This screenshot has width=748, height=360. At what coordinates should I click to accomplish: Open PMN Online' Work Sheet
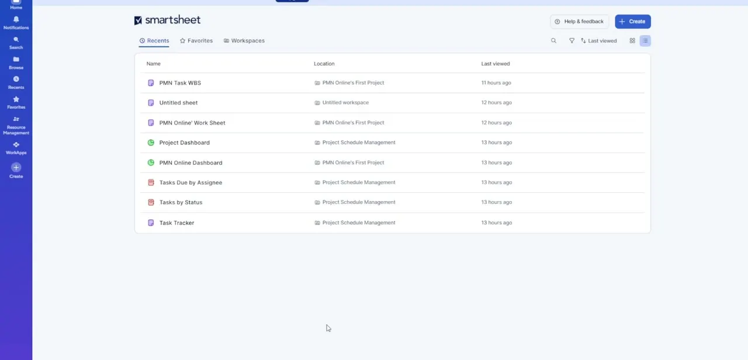pyautogui.click(x=192, y=123)
